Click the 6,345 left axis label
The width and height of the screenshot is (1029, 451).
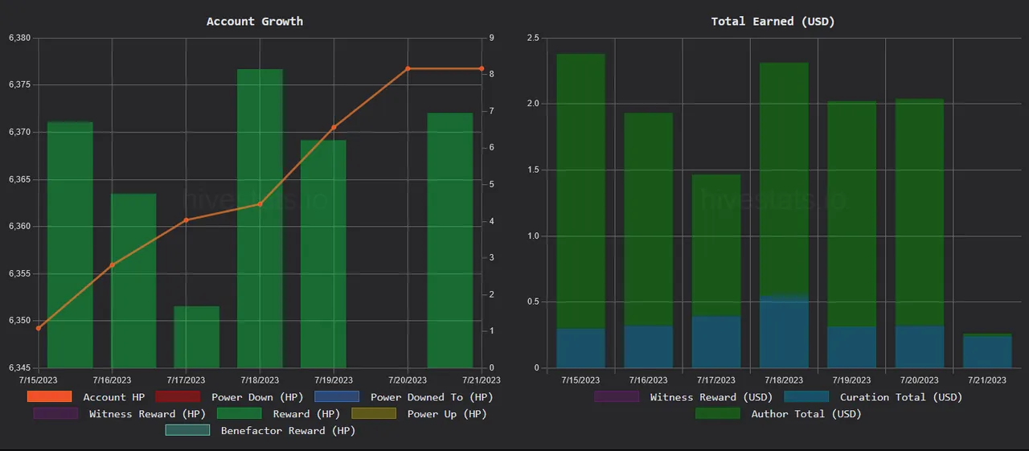click(18, 368)
